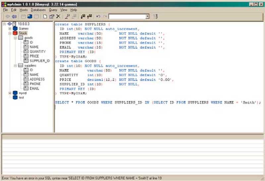
Task: Click the undo arrow in toolbar
Action: (x=98, y=16)
